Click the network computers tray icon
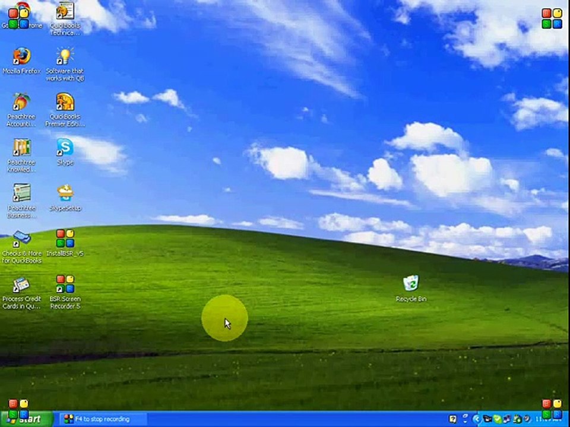The image size is (570, 427). click(506, 419)
